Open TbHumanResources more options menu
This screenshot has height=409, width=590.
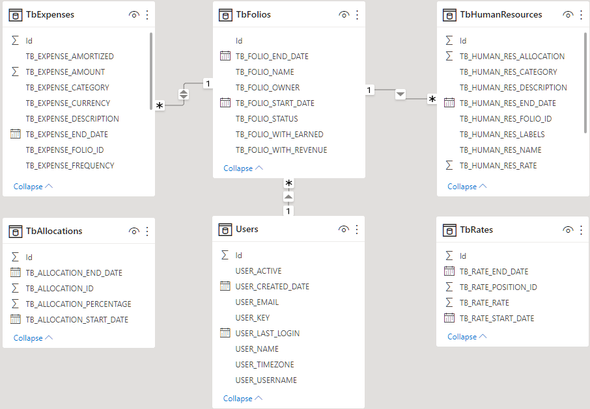point(581,14)
